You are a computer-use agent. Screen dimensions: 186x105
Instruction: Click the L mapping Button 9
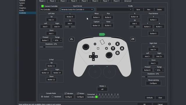coord(70,17)
